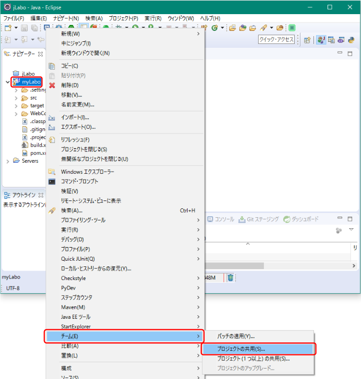Expand the Servers project

pyautogui.click(x=8, y=161)
